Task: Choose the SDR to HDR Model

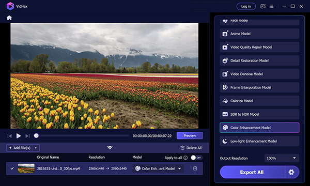Action: [x=259, y=115]
